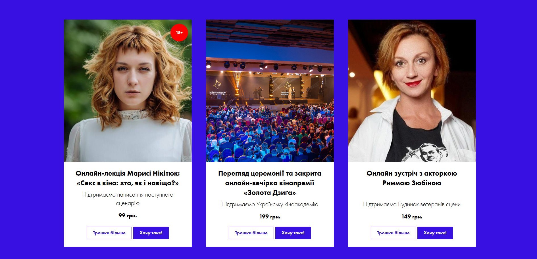Open Марися Нікітюк portrait photo

(128, 91)
